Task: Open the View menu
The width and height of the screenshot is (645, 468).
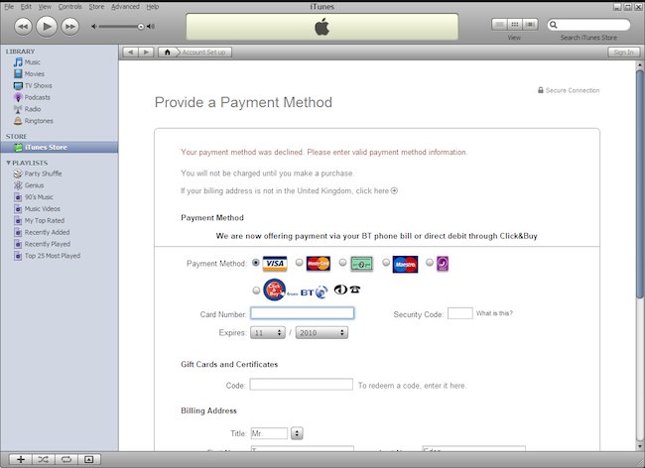Action: [x=45, y=7]
